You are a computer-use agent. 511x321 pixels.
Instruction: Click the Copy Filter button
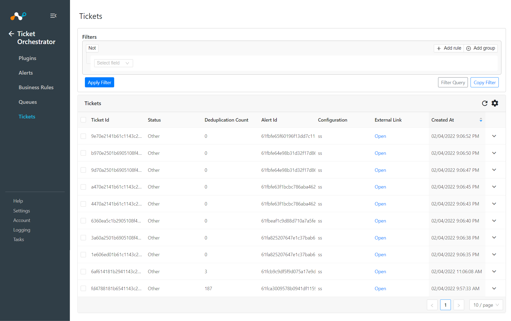485,83
